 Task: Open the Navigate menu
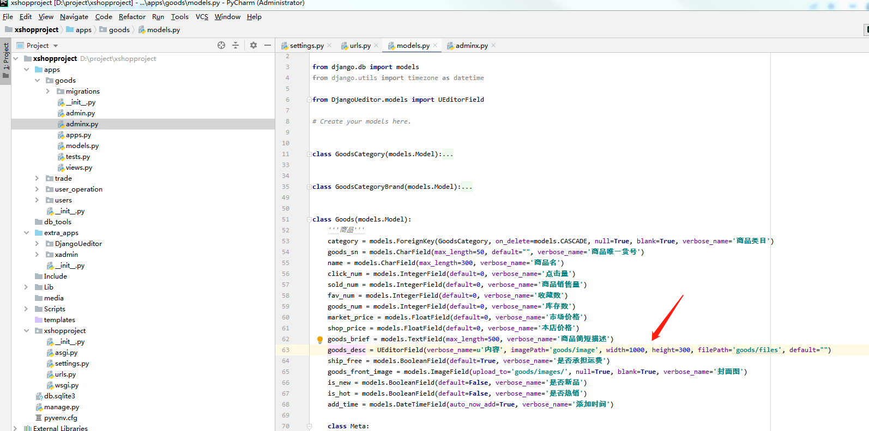(x=74, y=17)
